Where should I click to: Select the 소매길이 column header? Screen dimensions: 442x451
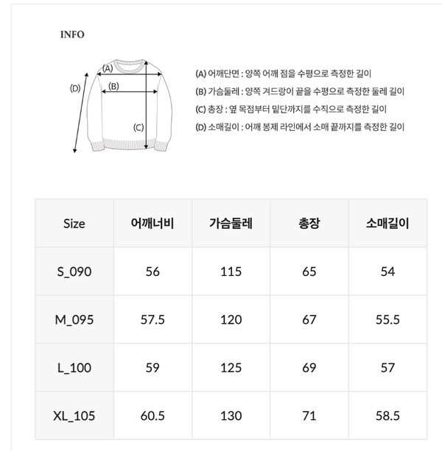point(387,224)
